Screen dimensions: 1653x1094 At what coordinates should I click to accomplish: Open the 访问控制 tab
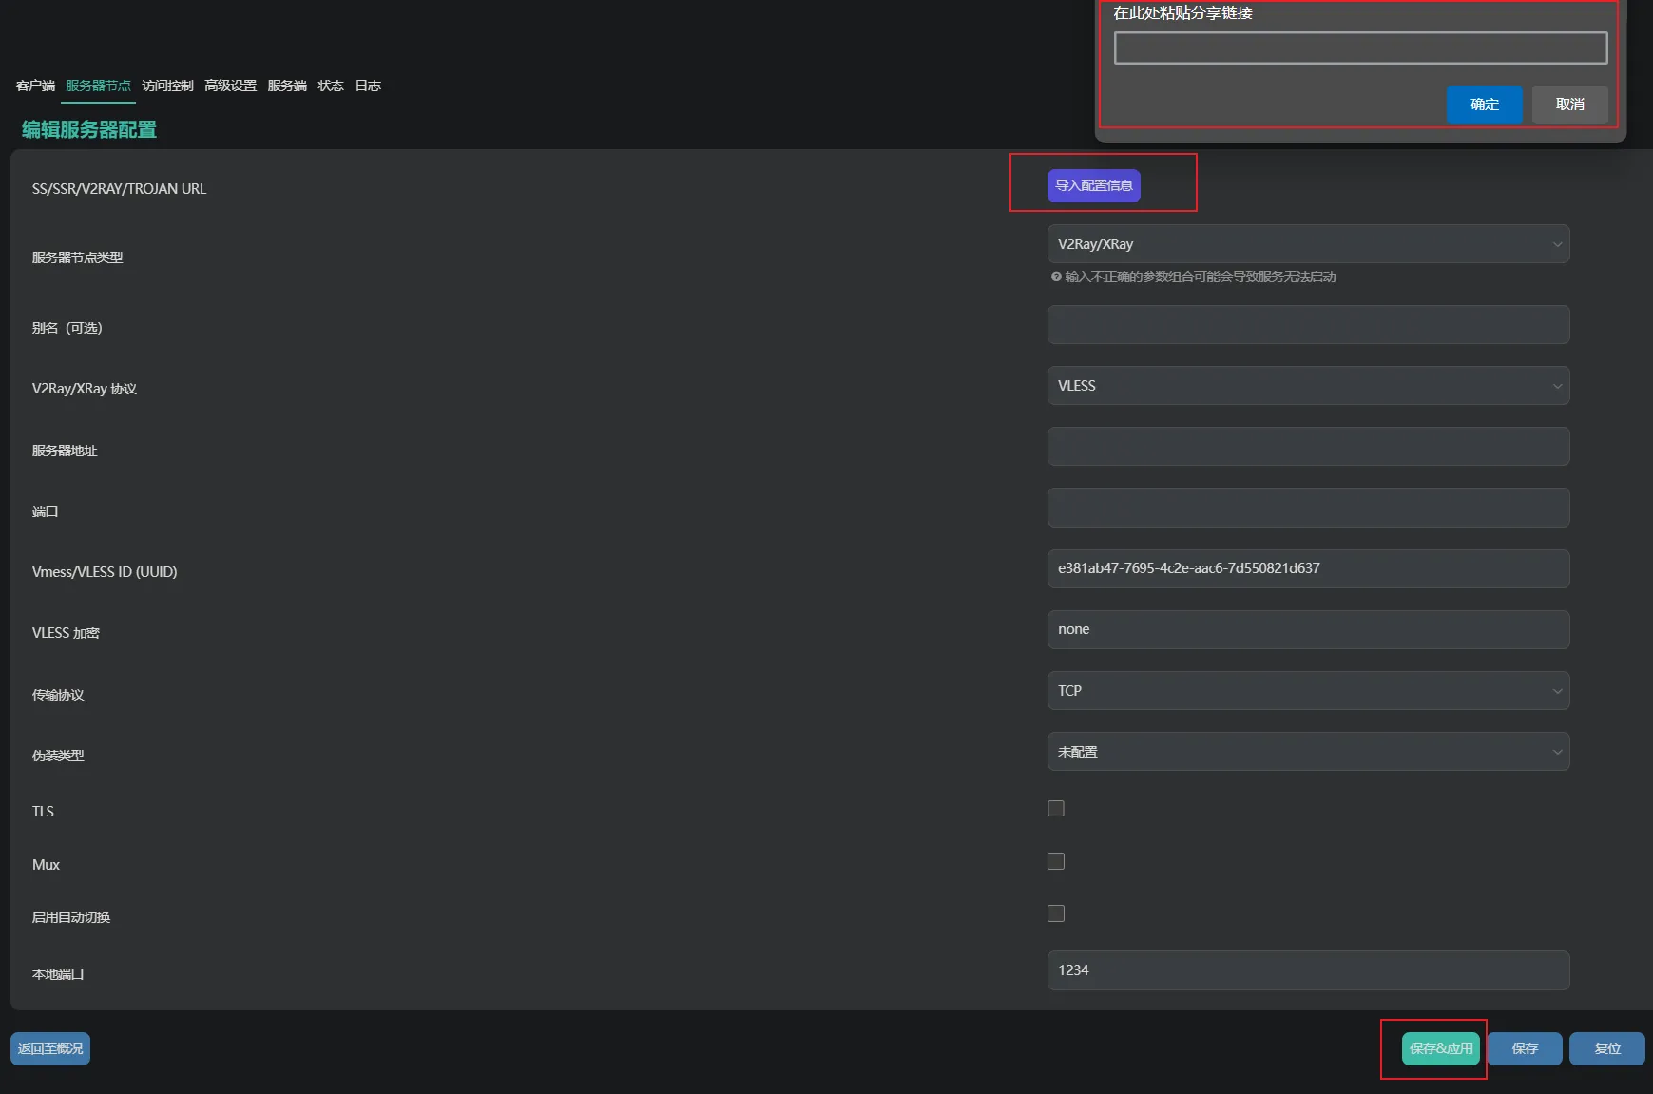(167, 86)
